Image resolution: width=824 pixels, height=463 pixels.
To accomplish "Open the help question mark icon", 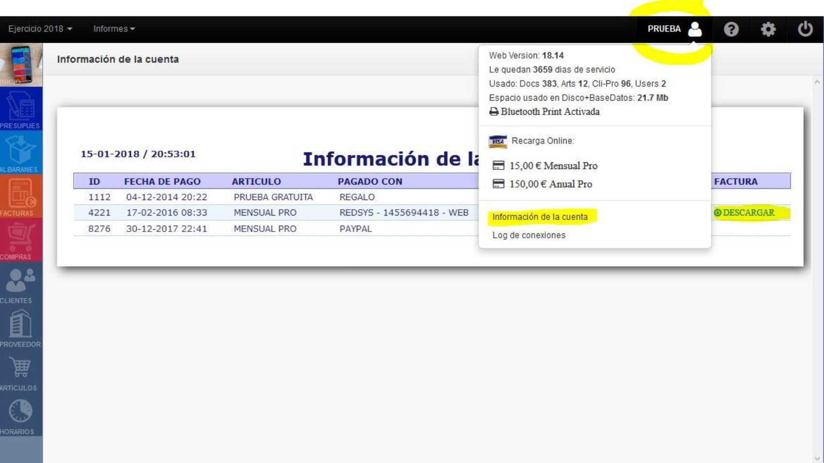I will click(731, 29).
